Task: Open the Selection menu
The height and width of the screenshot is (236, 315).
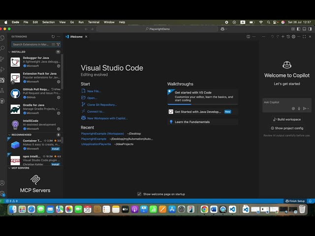Action: point(48,22)
